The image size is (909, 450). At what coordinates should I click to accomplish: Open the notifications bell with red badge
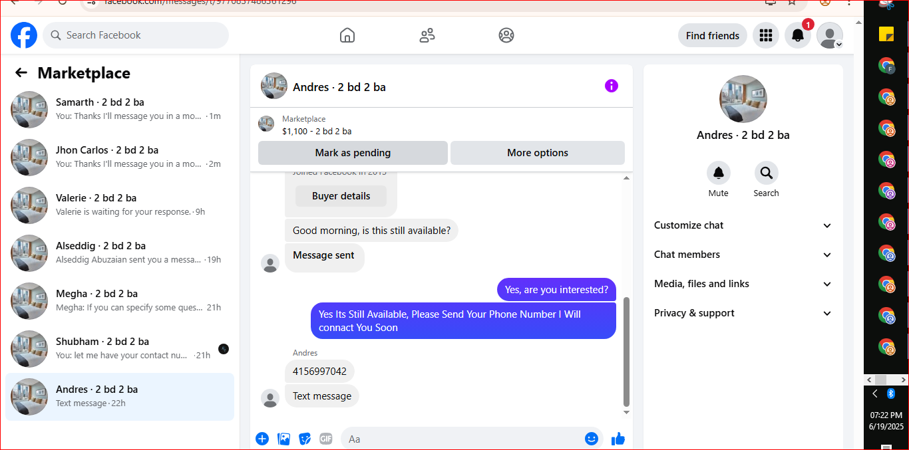798,35
